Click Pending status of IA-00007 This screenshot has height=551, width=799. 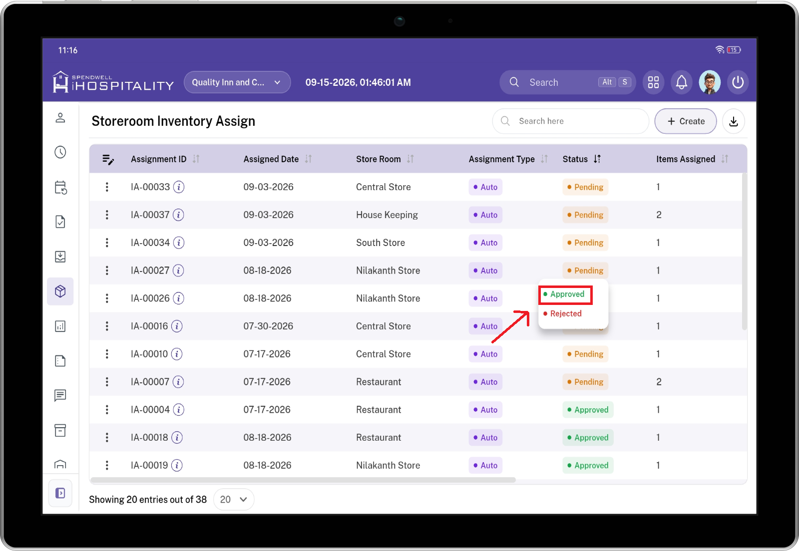[585, 382]
